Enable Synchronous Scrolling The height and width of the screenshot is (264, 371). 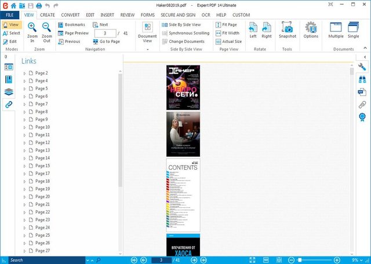185,33
